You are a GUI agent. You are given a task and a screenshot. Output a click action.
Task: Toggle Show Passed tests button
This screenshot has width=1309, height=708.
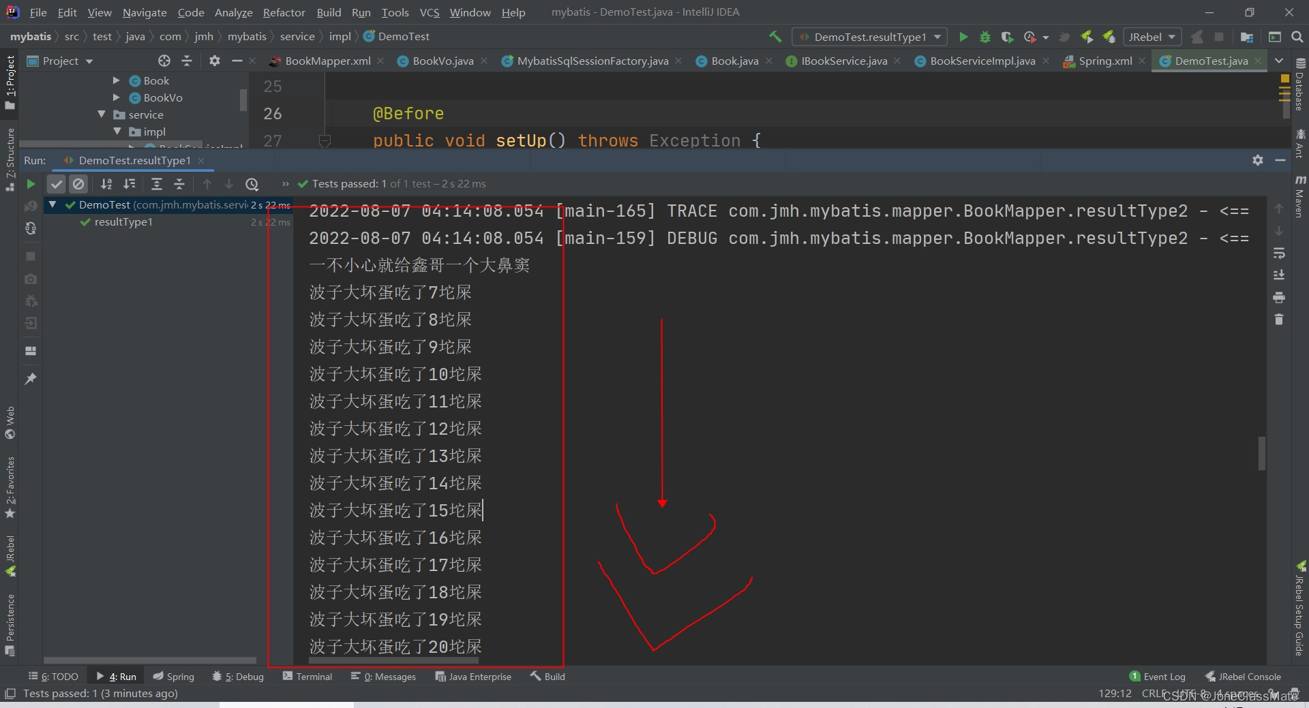click(57, 184)
